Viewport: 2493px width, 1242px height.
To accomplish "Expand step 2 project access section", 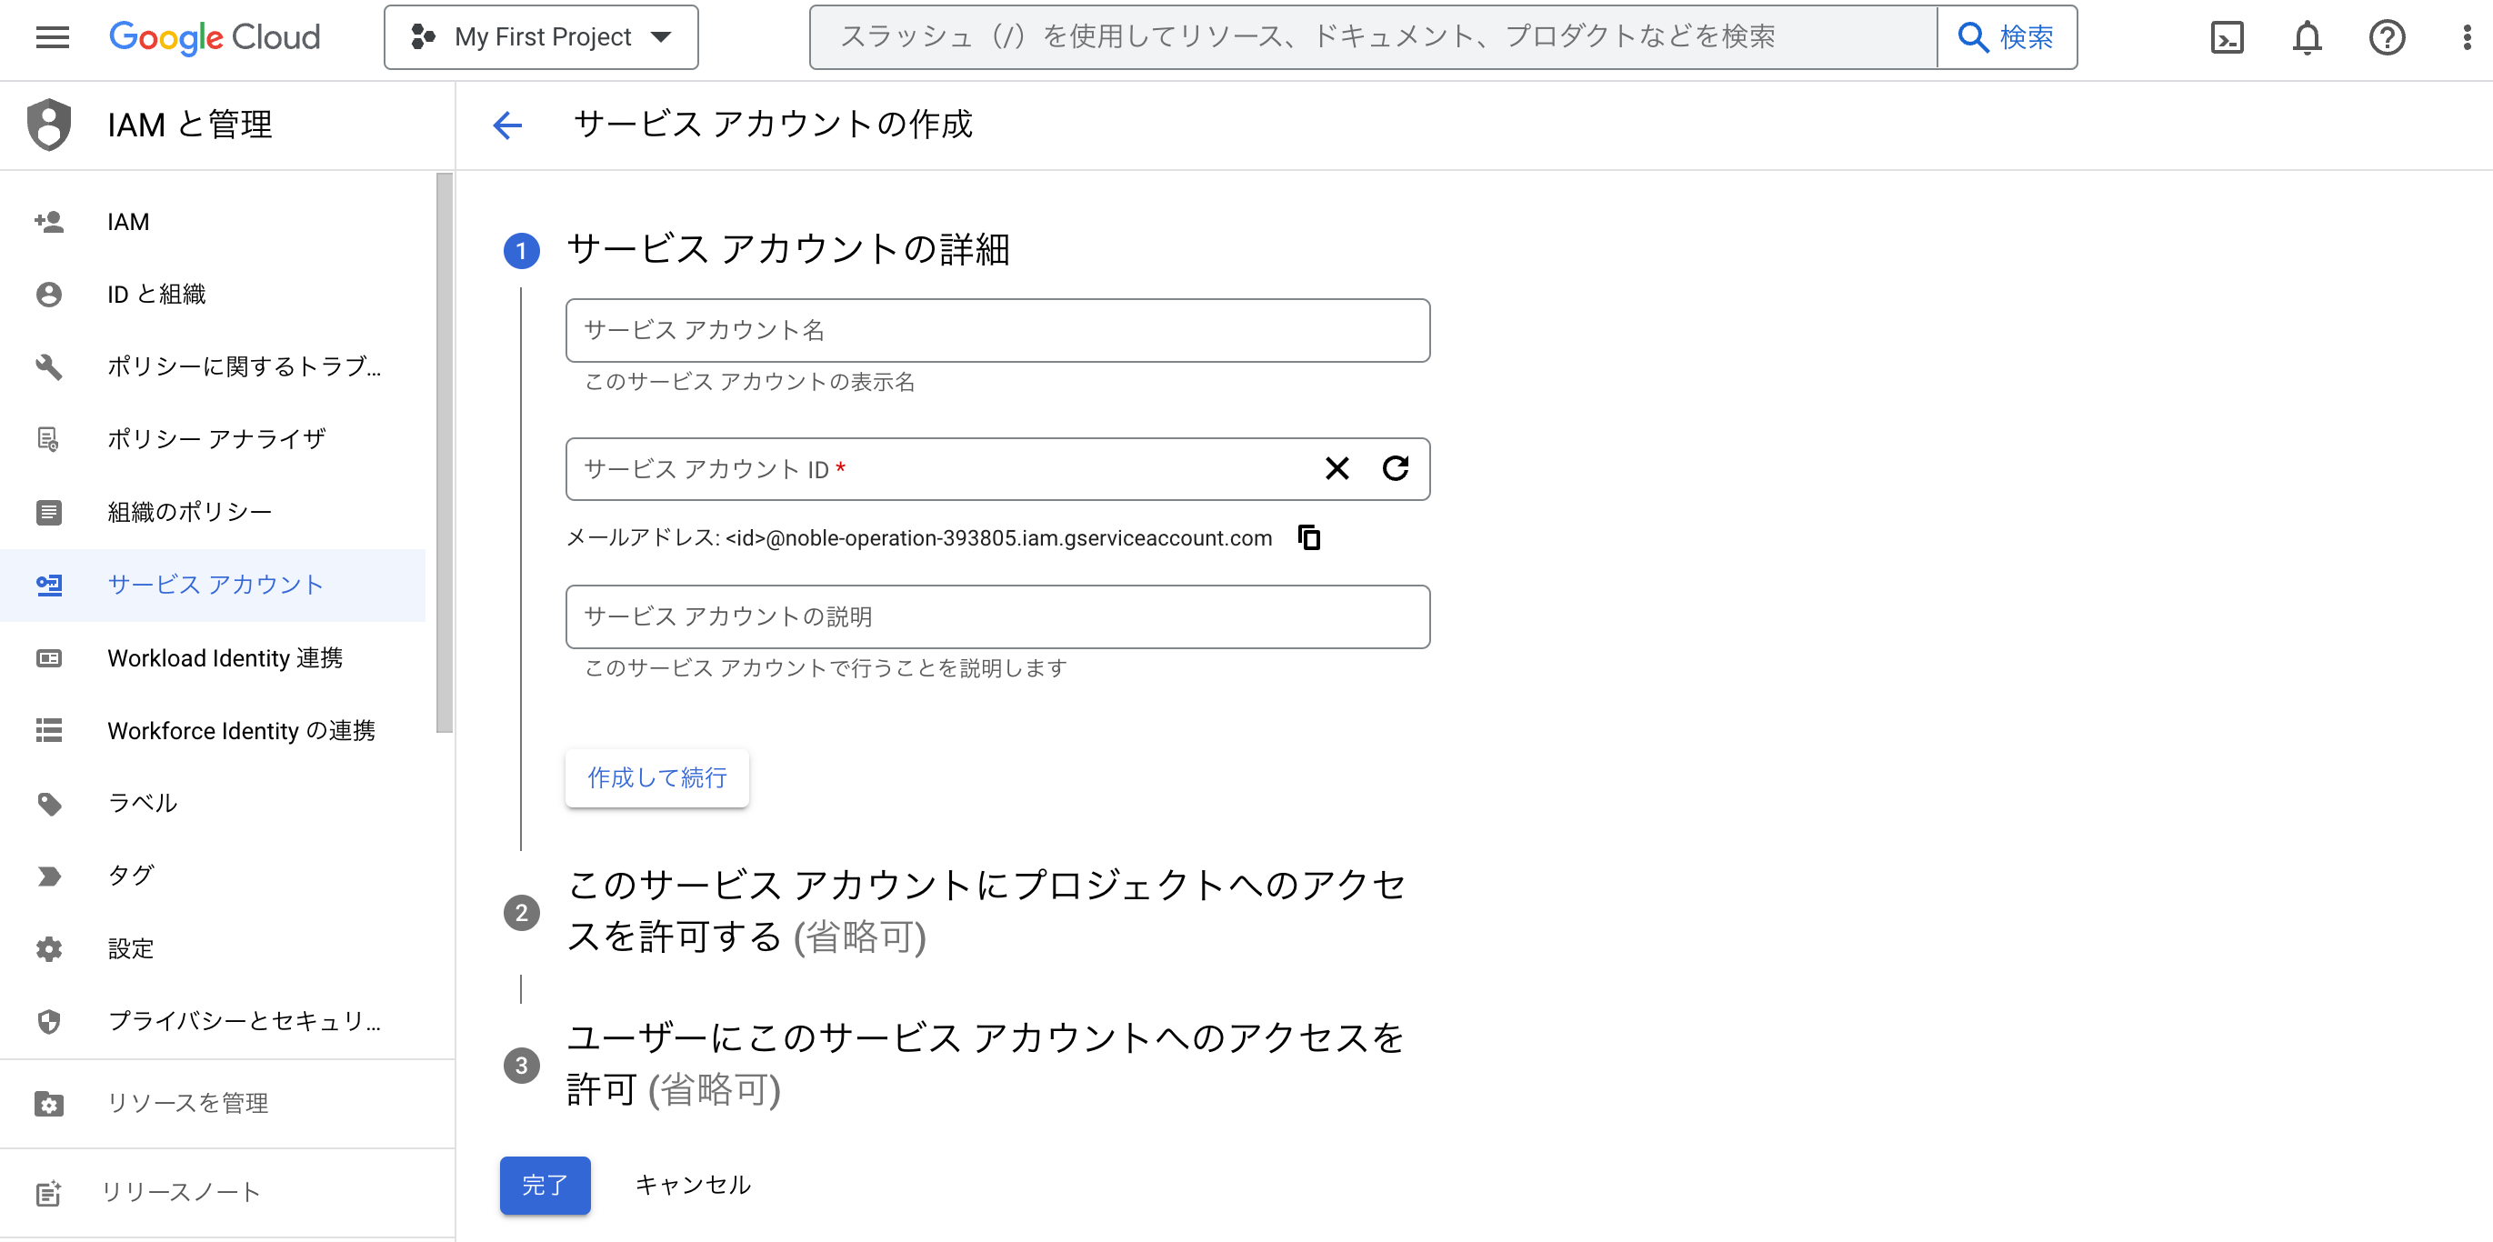I will point(986,911).
